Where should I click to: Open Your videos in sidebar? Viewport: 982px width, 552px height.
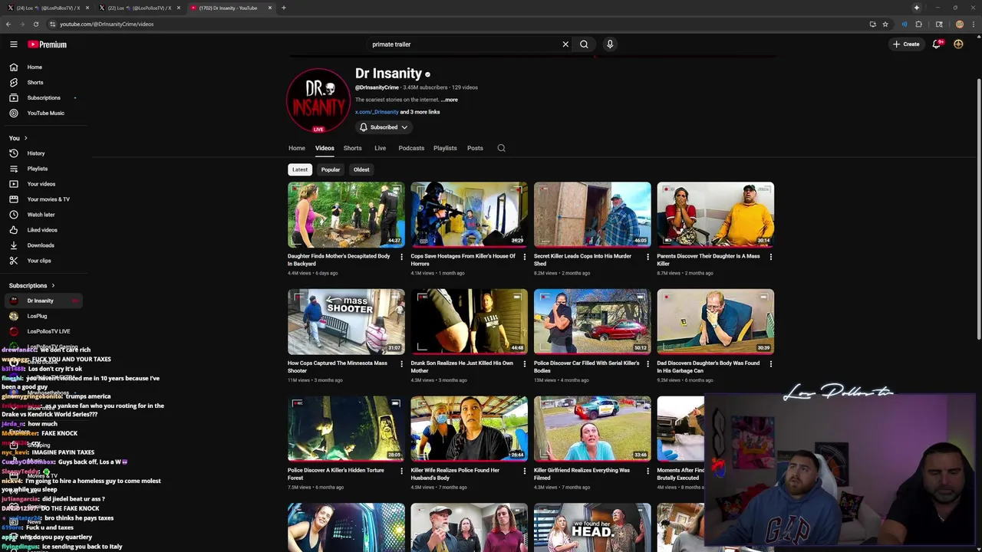tap(42, 184)
